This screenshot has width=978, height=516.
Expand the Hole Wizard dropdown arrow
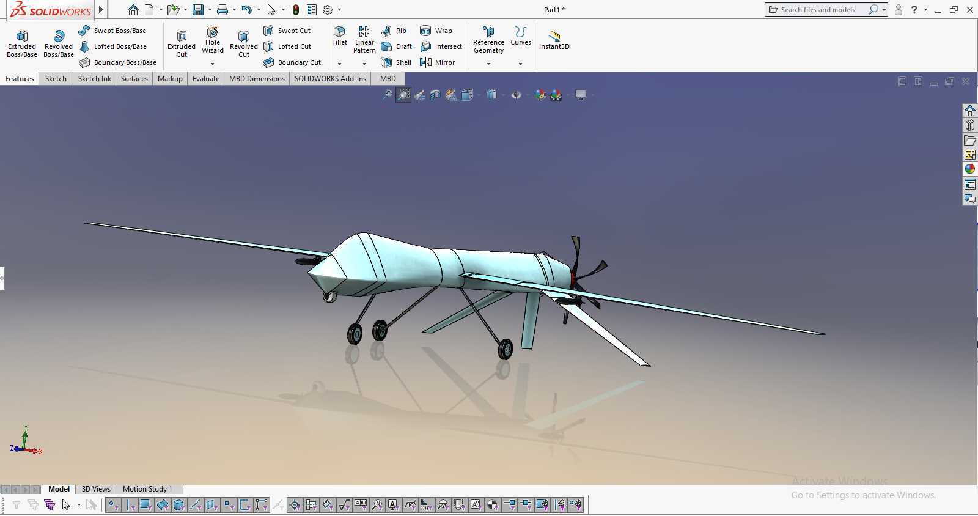[213, 64]
